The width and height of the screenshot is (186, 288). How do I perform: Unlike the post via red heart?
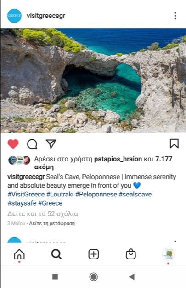coord(13,144)
